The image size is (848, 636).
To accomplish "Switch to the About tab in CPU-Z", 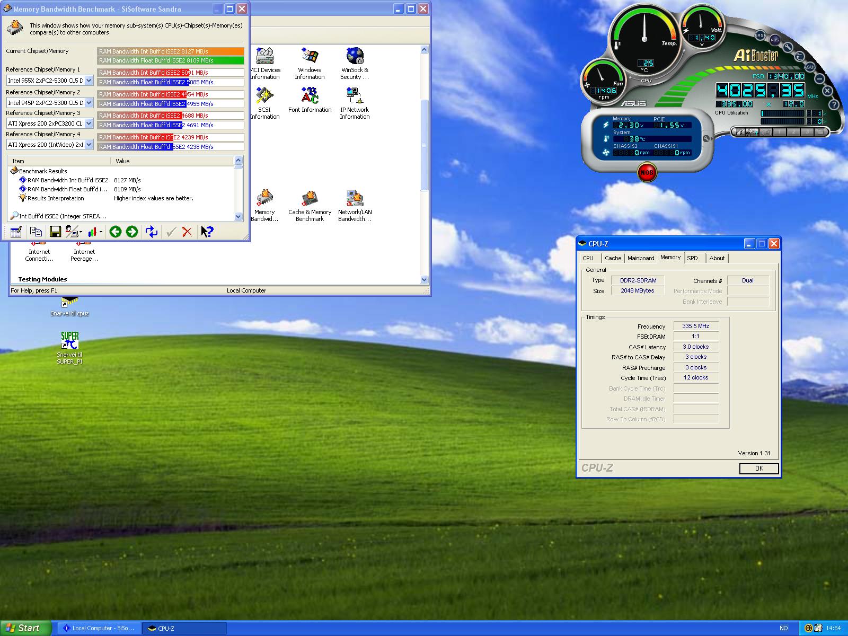I will [x=717, y=258].
